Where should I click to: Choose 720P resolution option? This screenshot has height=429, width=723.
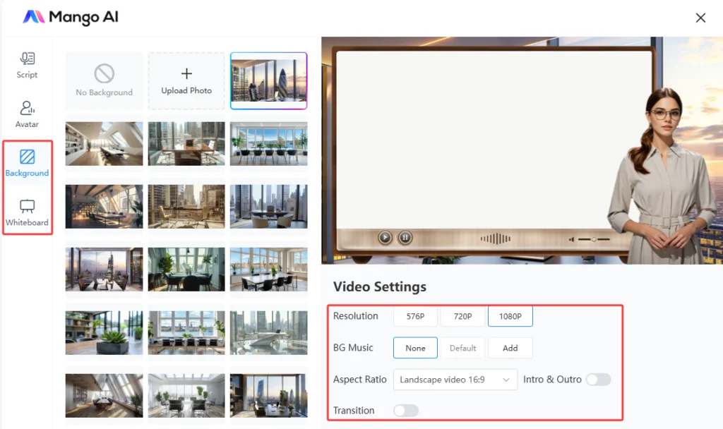tap(462, 317)
